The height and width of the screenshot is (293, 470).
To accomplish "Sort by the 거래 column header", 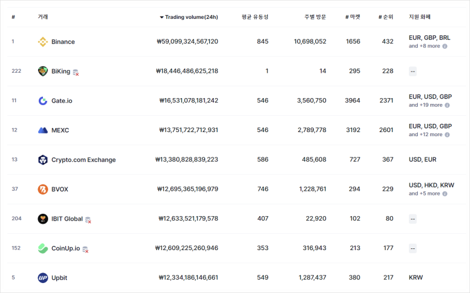I will click(43, 17).
